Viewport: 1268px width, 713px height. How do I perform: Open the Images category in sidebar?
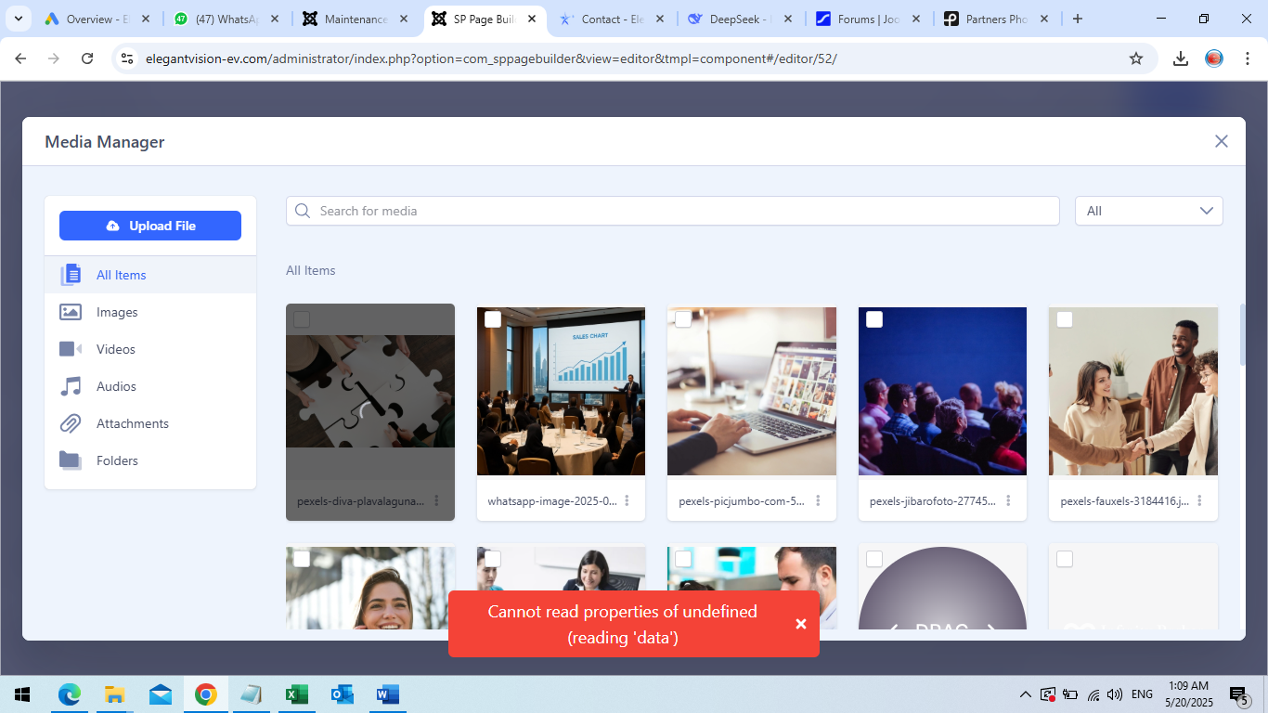(x=117, y=312)
